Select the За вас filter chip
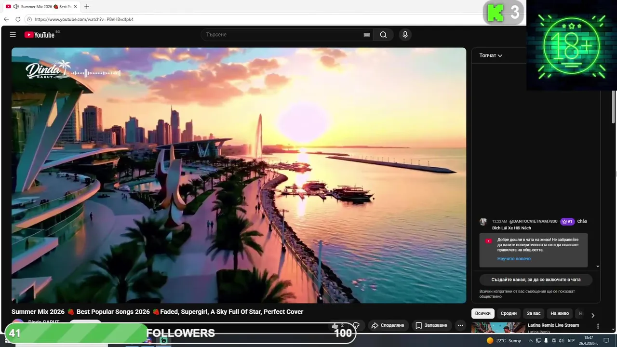Image resolution: width=617 pixels, height=347 pixels. point(534,313)
